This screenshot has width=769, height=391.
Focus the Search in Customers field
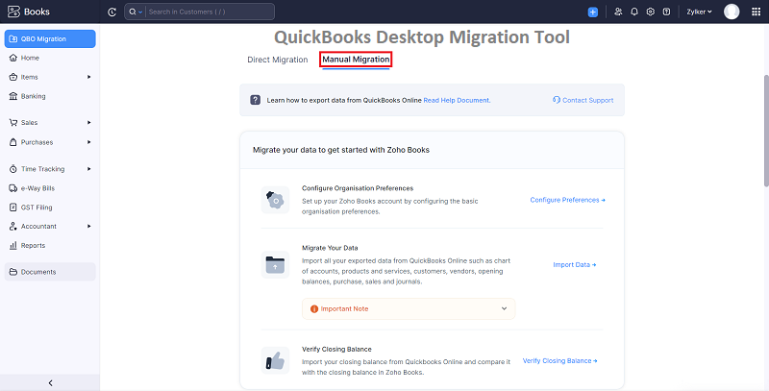click(x=210, y=12)
